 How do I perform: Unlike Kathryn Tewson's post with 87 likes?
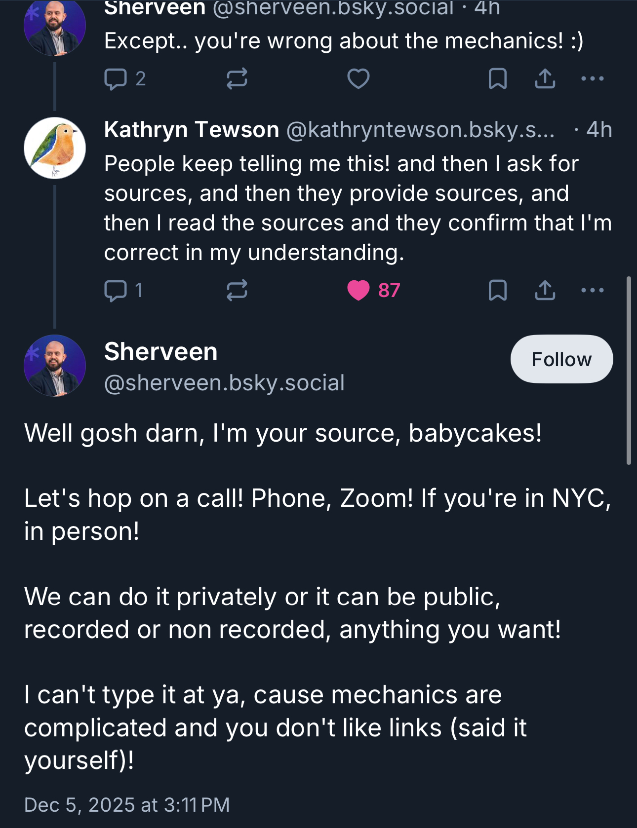[x=359, y=290]
